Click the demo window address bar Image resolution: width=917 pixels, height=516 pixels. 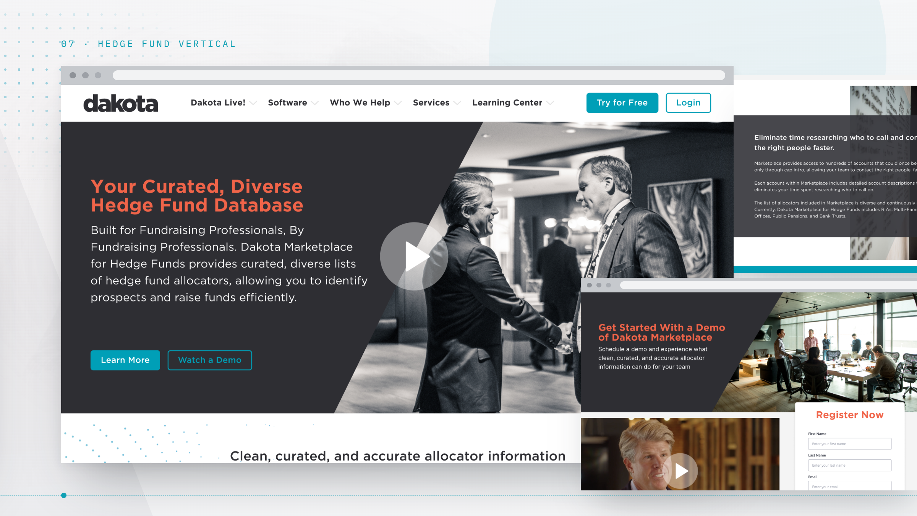coord(768,285)
